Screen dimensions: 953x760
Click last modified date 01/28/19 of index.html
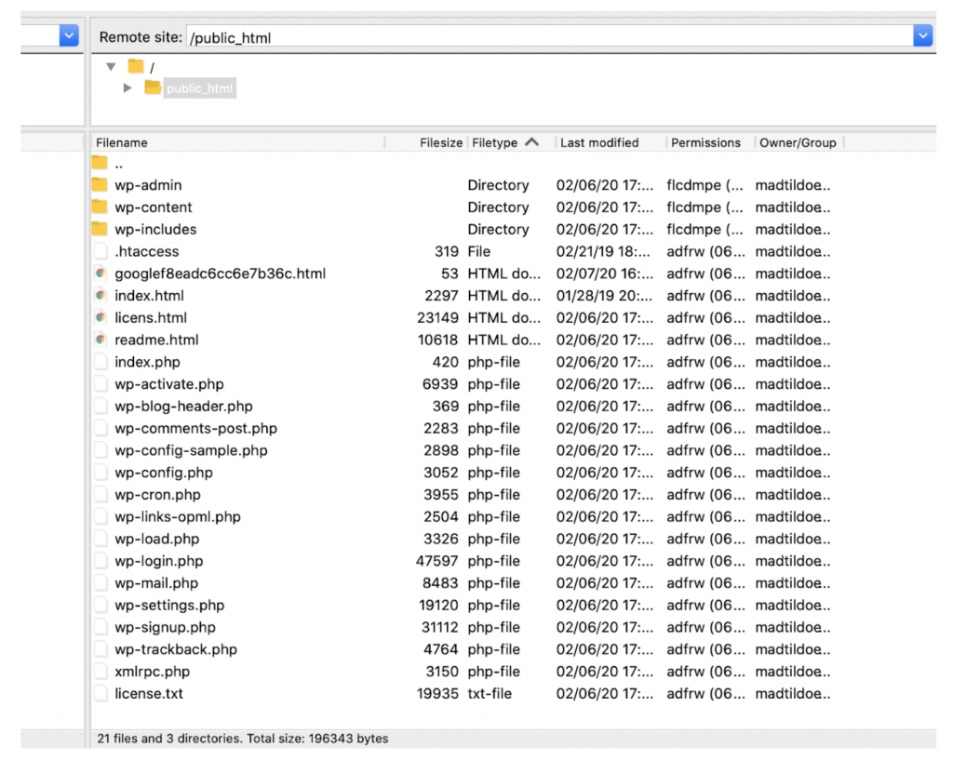(604, 295)
